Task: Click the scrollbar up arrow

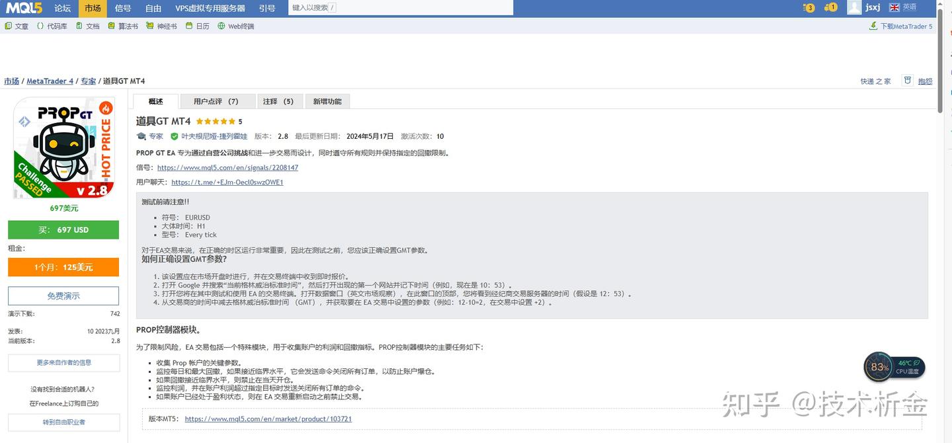Action: (940, 3)
